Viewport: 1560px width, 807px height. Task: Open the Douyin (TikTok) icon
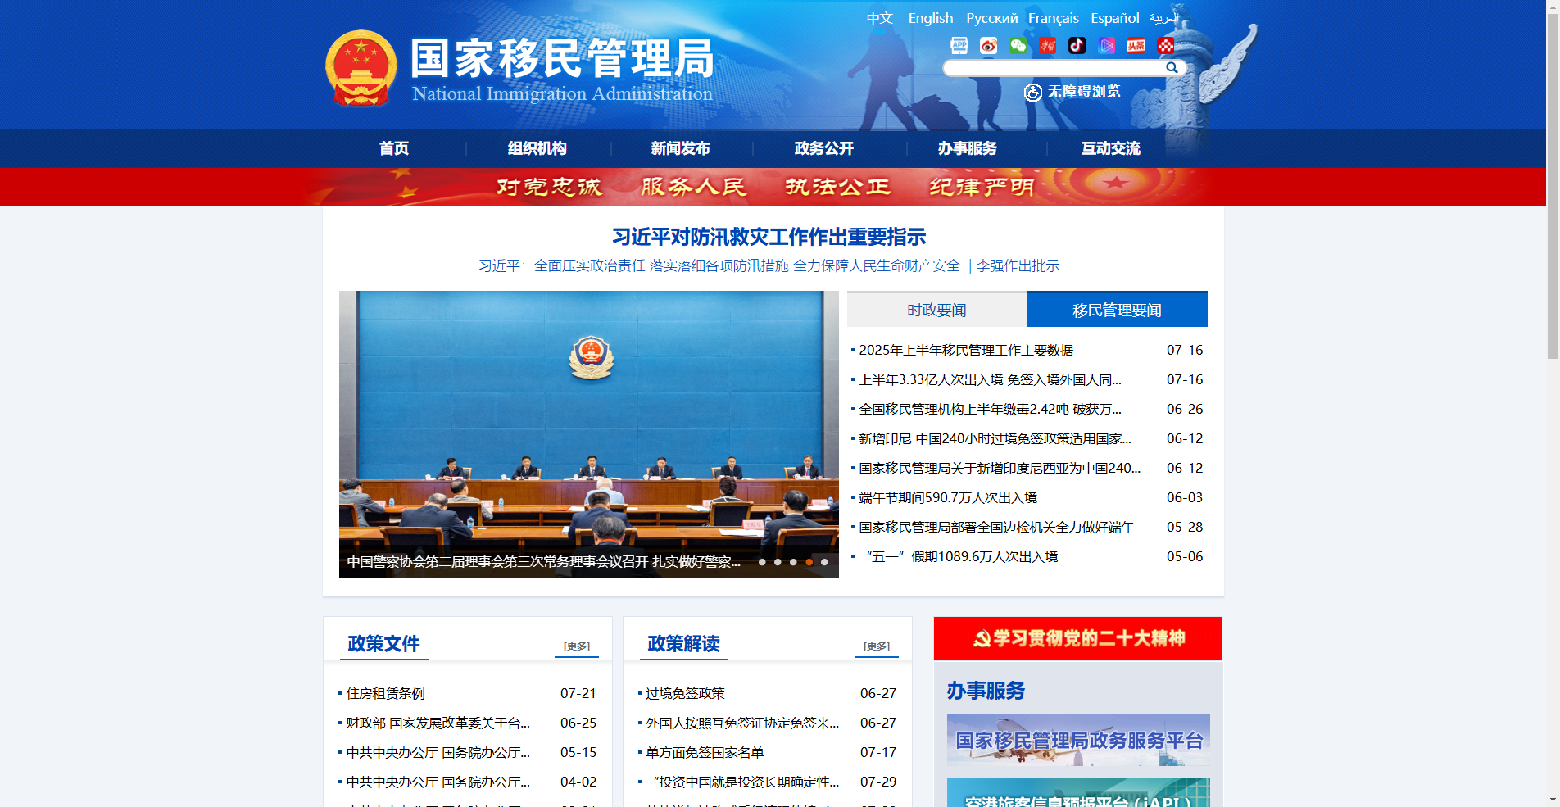click(x=1077, y=45)
